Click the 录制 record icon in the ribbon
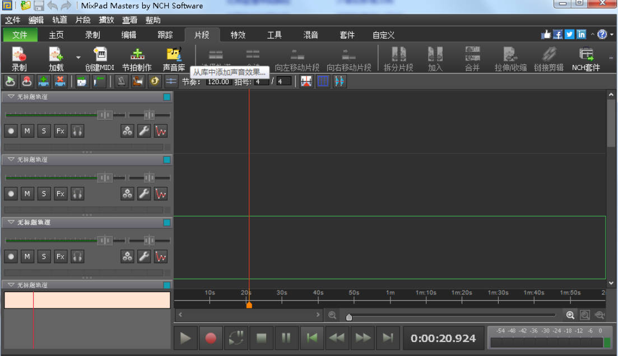The height and width of the screenshot is (356, 618). coord(19,59)
